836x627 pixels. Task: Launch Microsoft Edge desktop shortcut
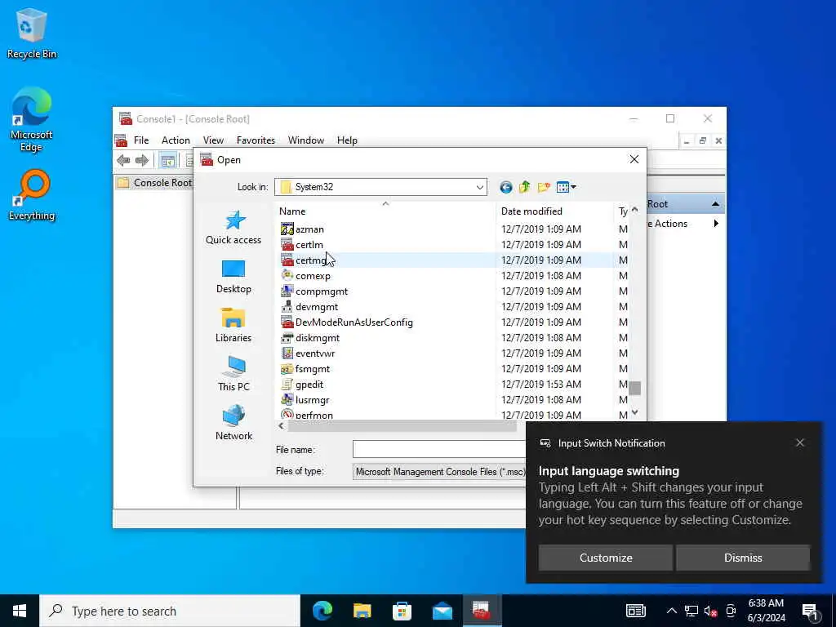[x=32, y=120]
